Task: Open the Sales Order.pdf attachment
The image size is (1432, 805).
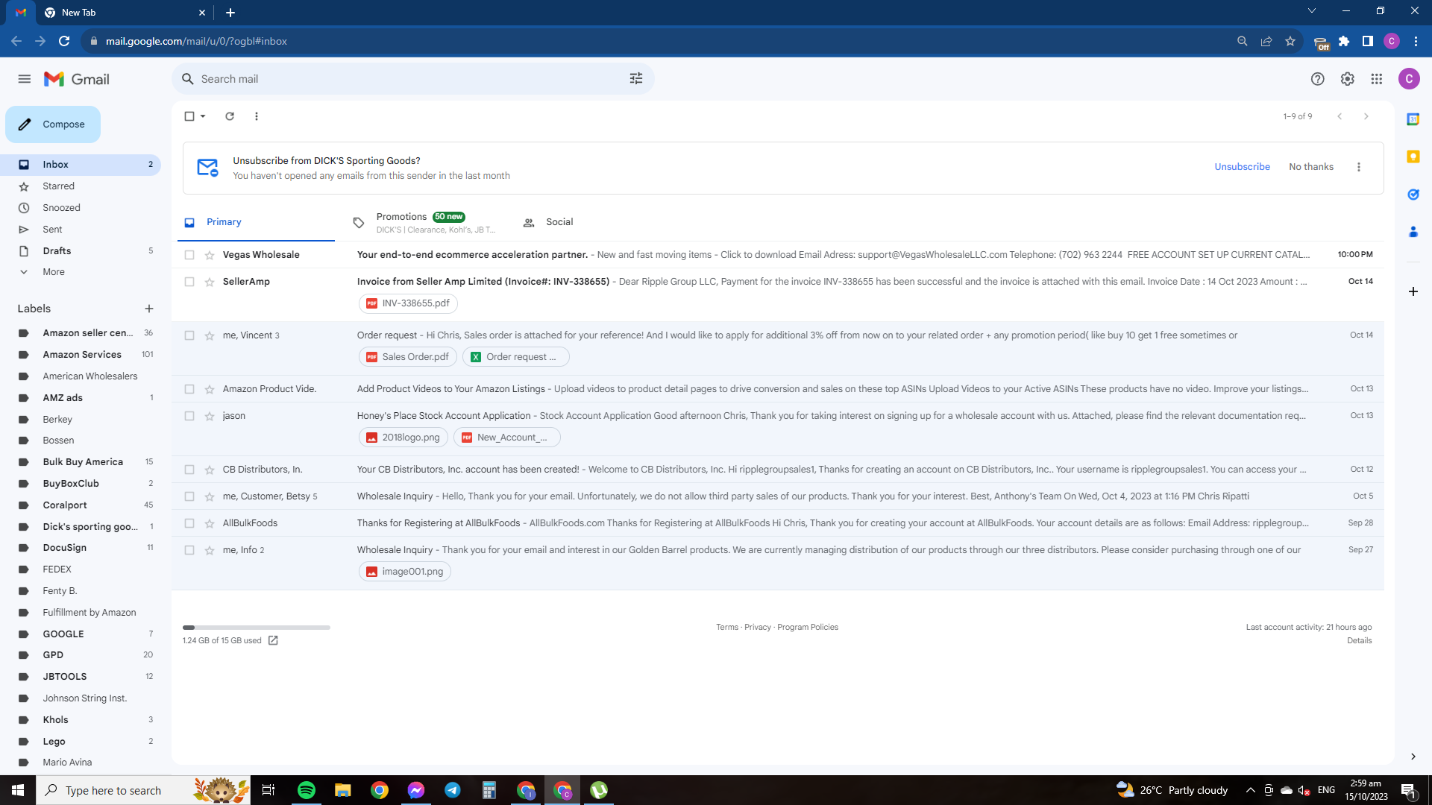Action: (408, 357)
